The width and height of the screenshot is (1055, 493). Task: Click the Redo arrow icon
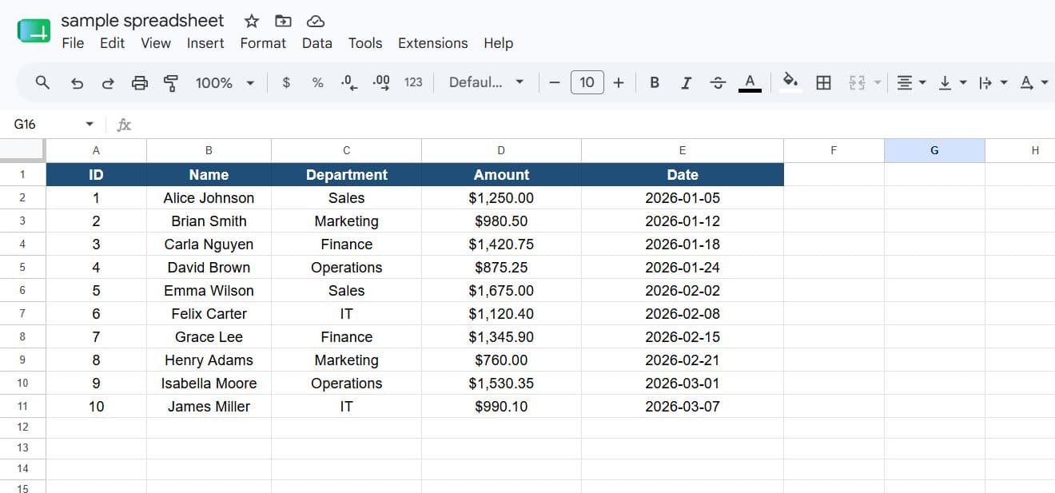tap(108, 82)
